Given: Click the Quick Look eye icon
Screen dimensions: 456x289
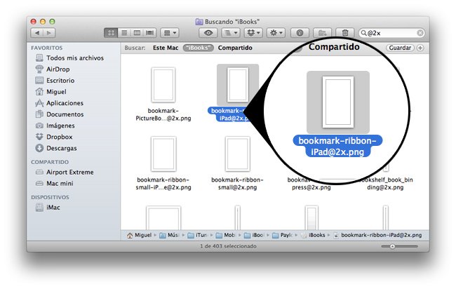Looking at the screenshot, I should click(208, 33).
